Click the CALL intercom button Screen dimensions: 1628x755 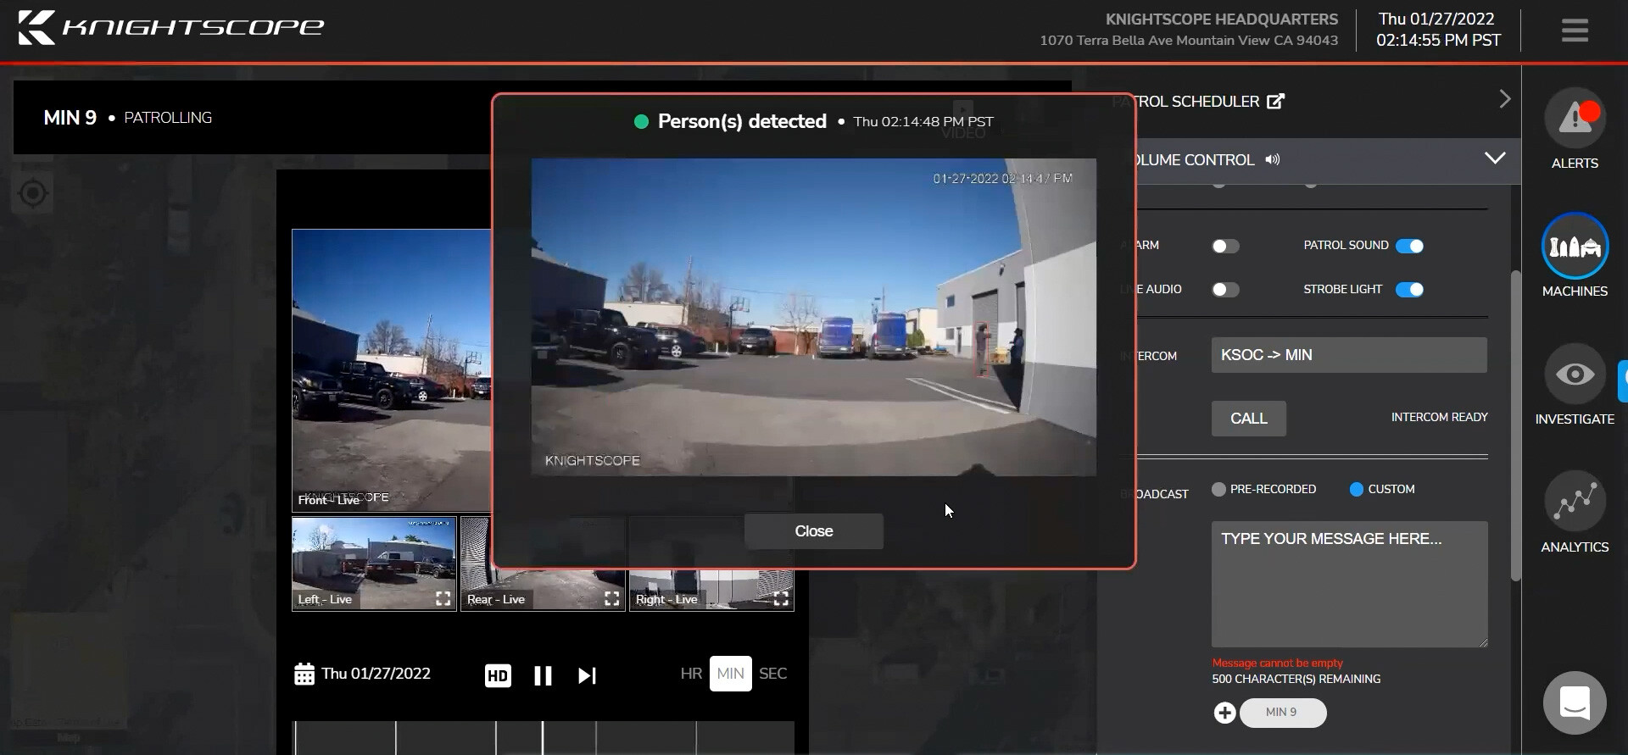click(1248, 419)
